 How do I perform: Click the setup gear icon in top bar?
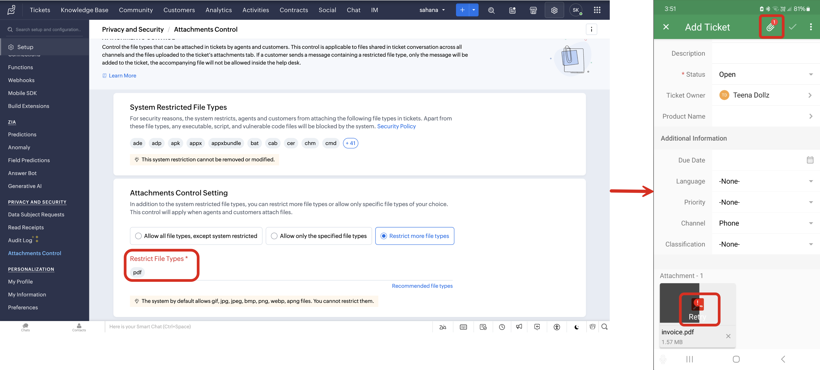pyautogui.click(x=554, y=10)
